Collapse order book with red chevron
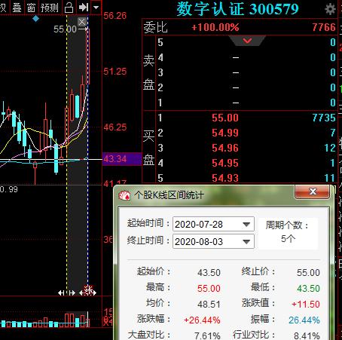Screen dimensions: 342x340 [x=247, y=41]
